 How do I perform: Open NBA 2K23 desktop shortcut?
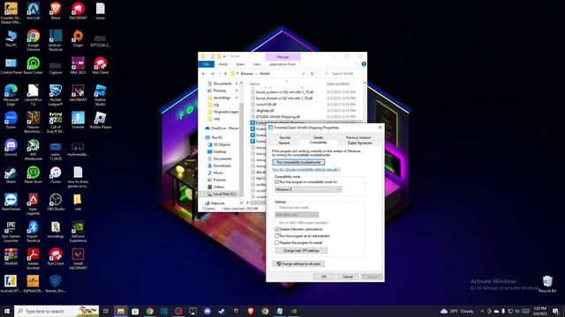tap(78, 65)
